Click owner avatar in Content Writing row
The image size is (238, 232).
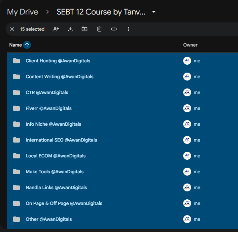[x=187, y=77]
